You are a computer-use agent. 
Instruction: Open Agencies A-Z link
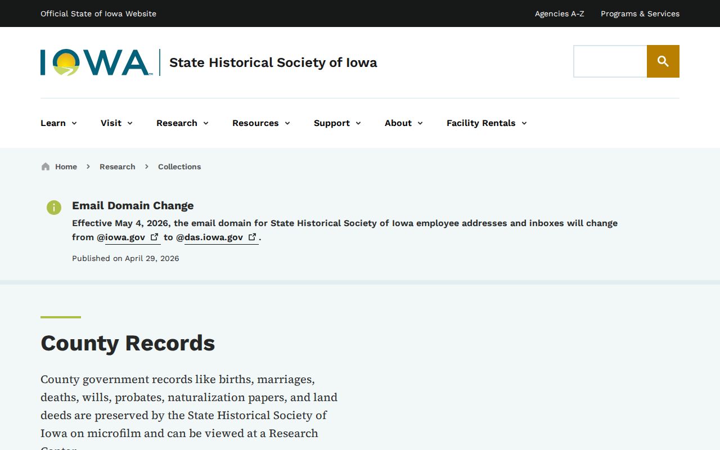(560, 13)
